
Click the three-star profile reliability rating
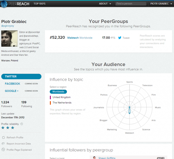tap(8, 128)
